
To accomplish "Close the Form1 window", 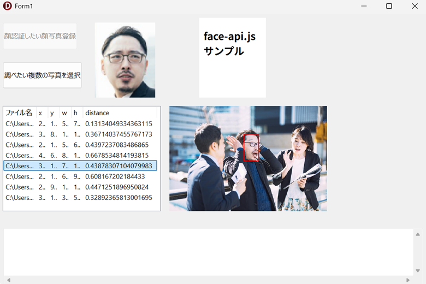I will point(415,6).
